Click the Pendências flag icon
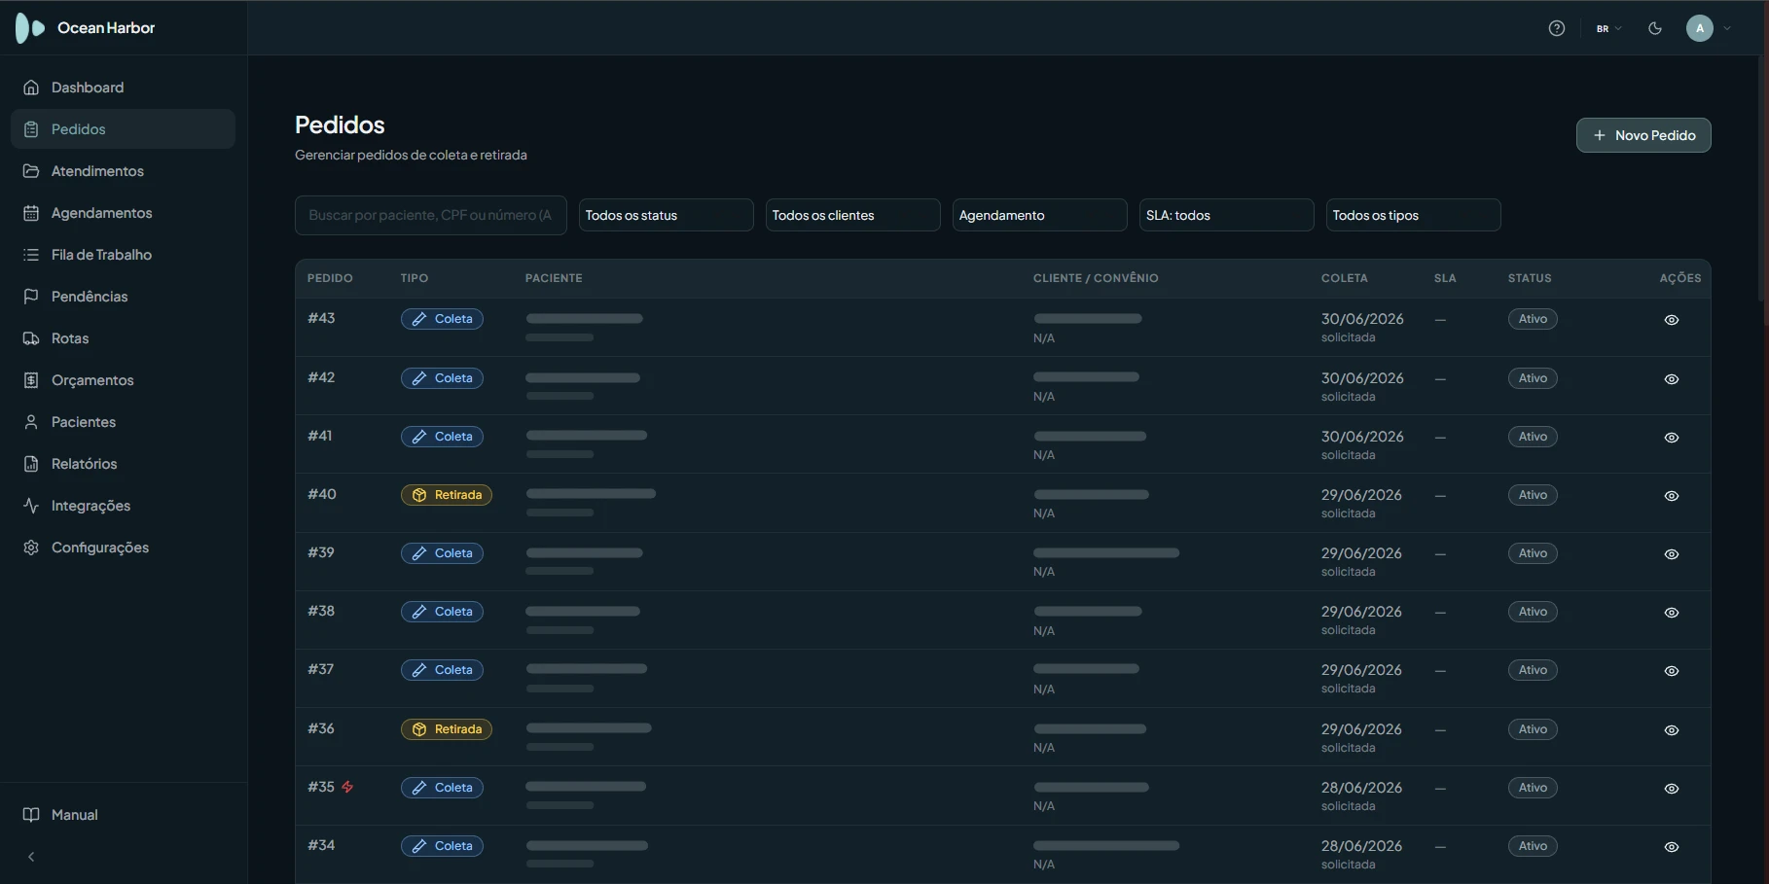This screenshot has height=884, width=1769. click(31, 297)
